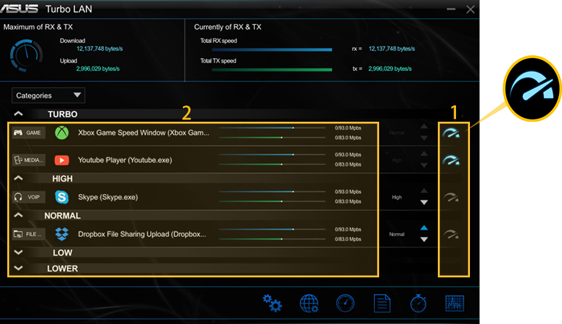The width and height of the screenshot is (562, 324).
Task: Open the Categories dropdown
Action: point(48,96)
